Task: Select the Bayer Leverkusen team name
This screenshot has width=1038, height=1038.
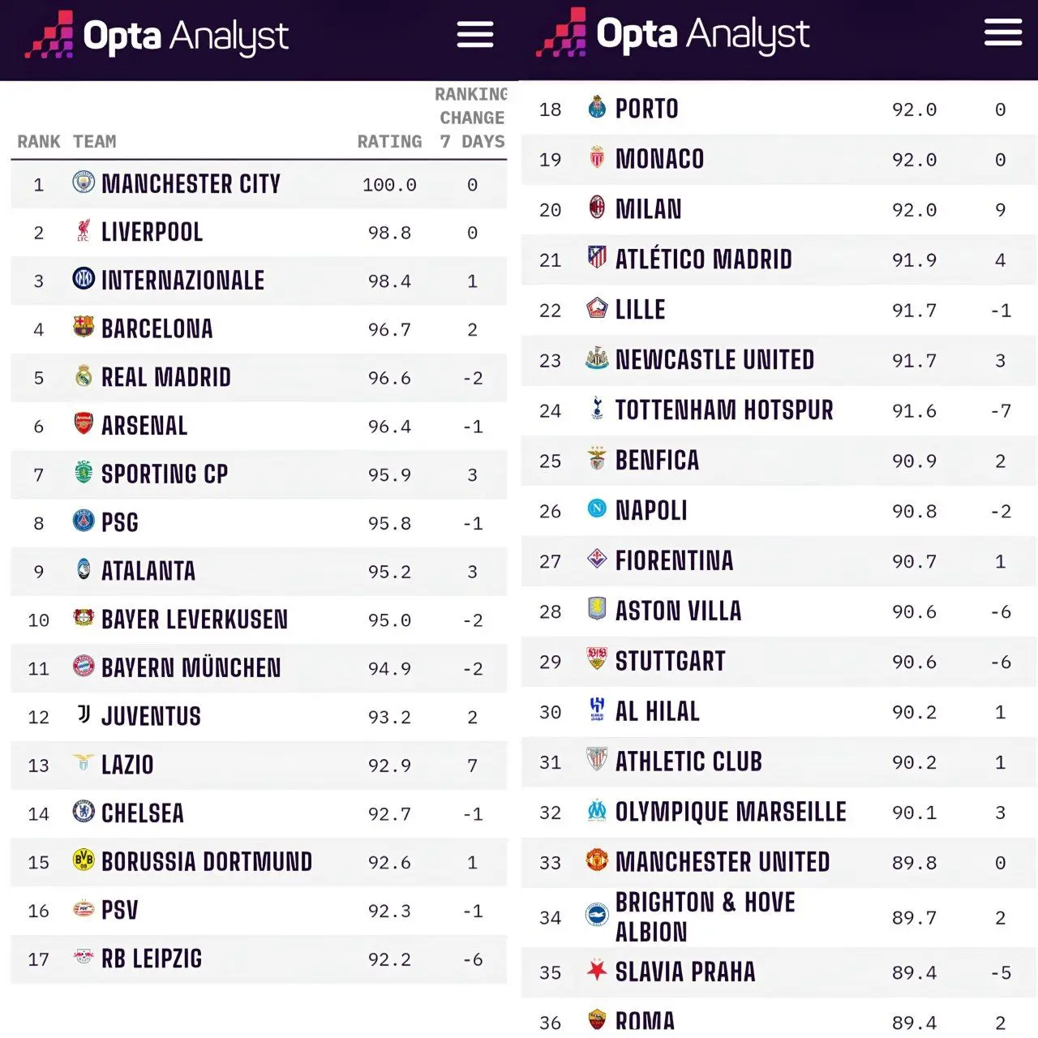Action: point(195,620)
